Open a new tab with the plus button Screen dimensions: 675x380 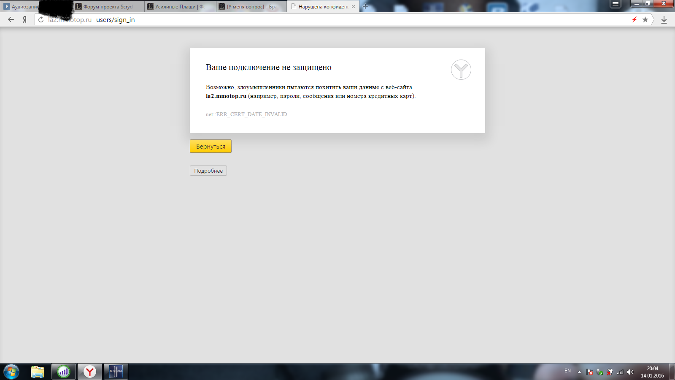365,6
